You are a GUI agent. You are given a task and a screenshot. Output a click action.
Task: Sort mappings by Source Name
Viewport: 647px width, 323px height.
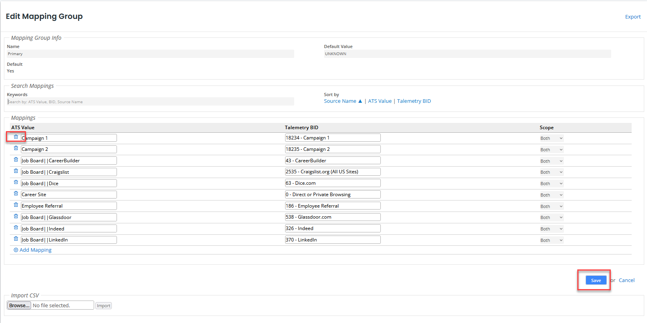340,101
